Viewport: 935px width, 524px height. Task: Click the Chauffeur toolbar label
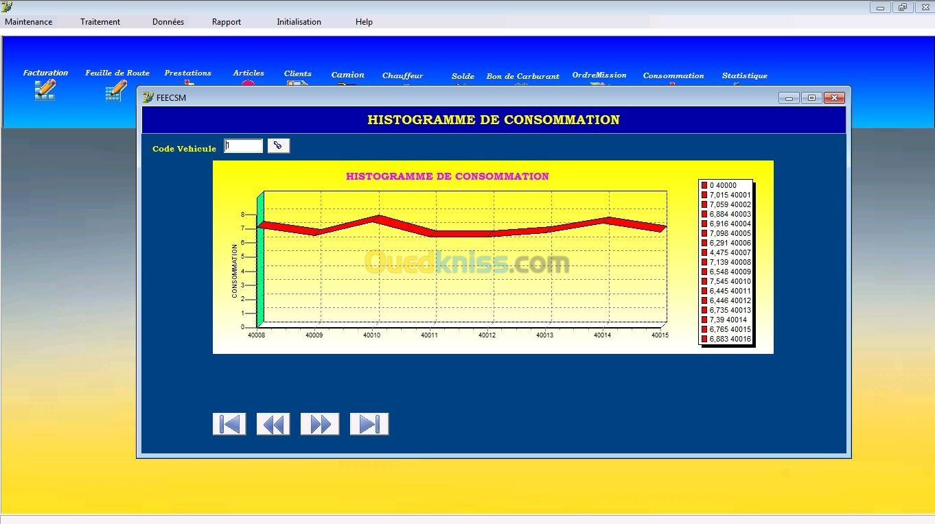coord(402,75)
